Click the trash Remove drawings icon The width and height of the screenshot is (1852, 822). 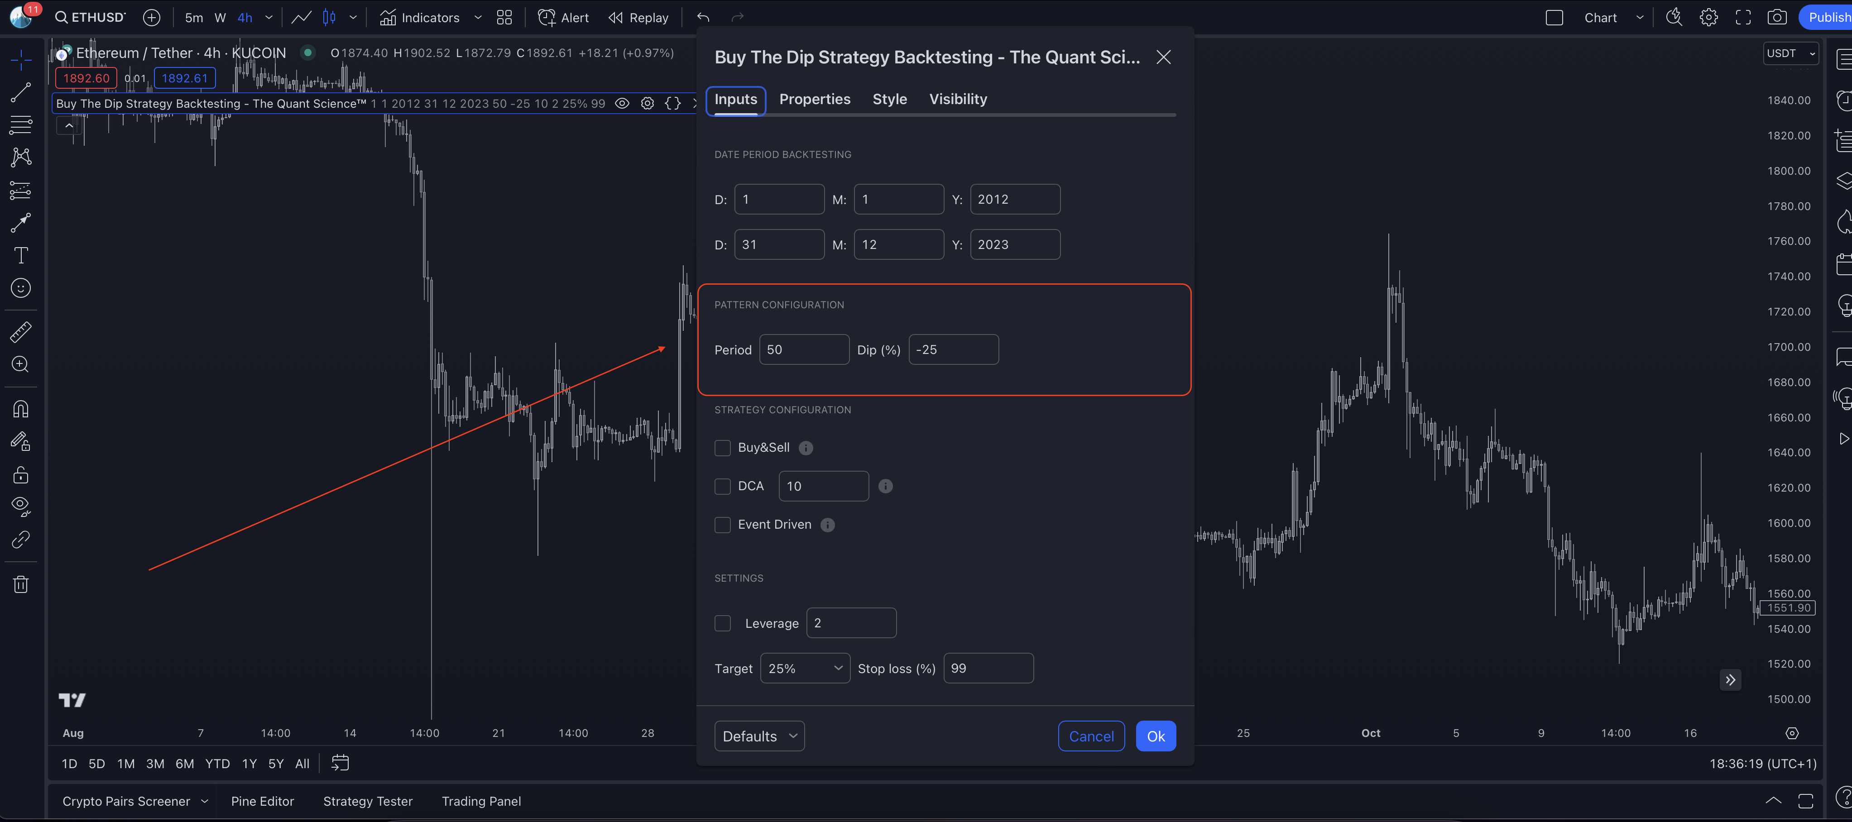pyautogui.click(x=21, y=584)
